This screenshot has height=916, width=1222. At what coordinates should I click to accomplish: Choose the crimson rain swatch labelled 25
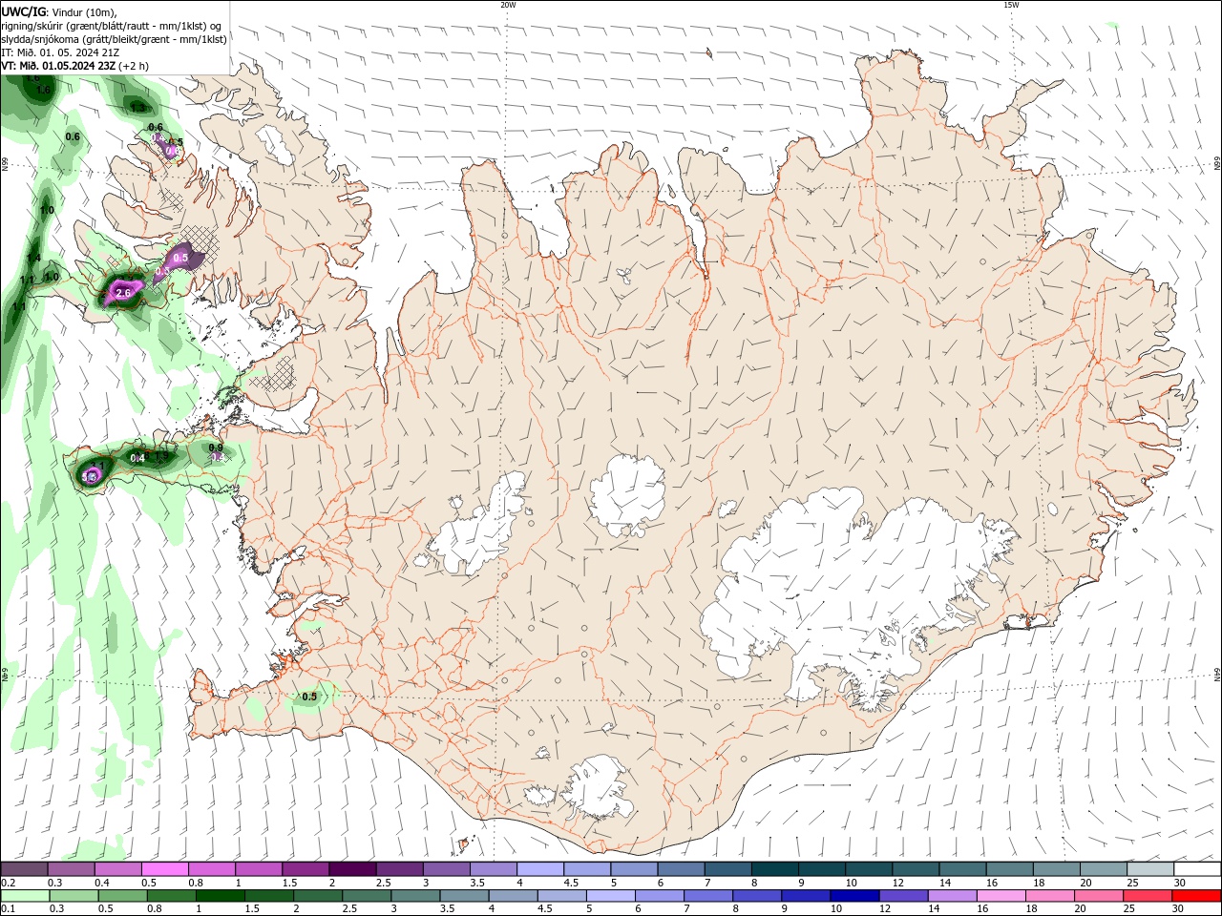tap(1148, 896)
